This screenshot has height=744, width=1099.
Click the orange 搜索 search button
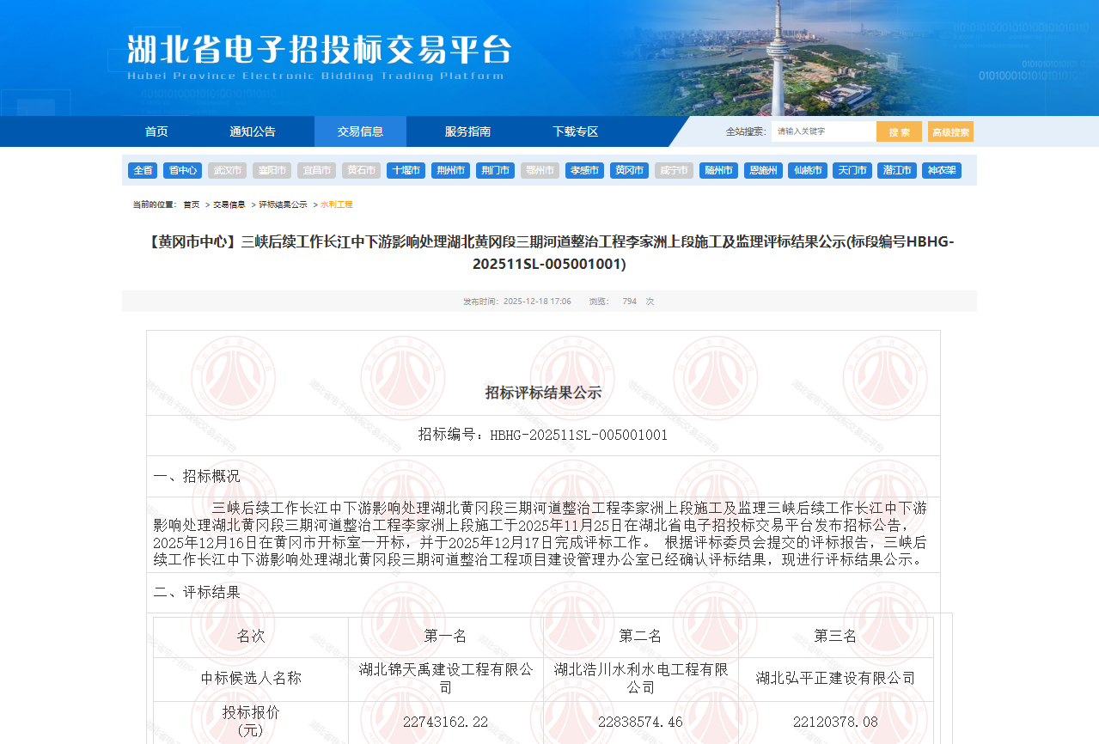click(899, 131)
